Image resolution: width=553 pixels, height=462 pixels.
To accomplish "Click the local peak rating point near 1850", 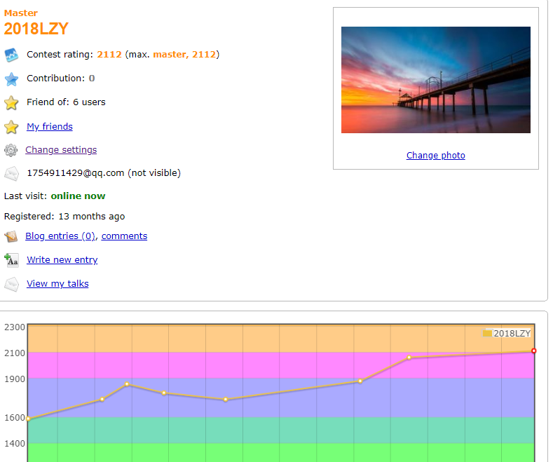I will [x=127, y=384].
